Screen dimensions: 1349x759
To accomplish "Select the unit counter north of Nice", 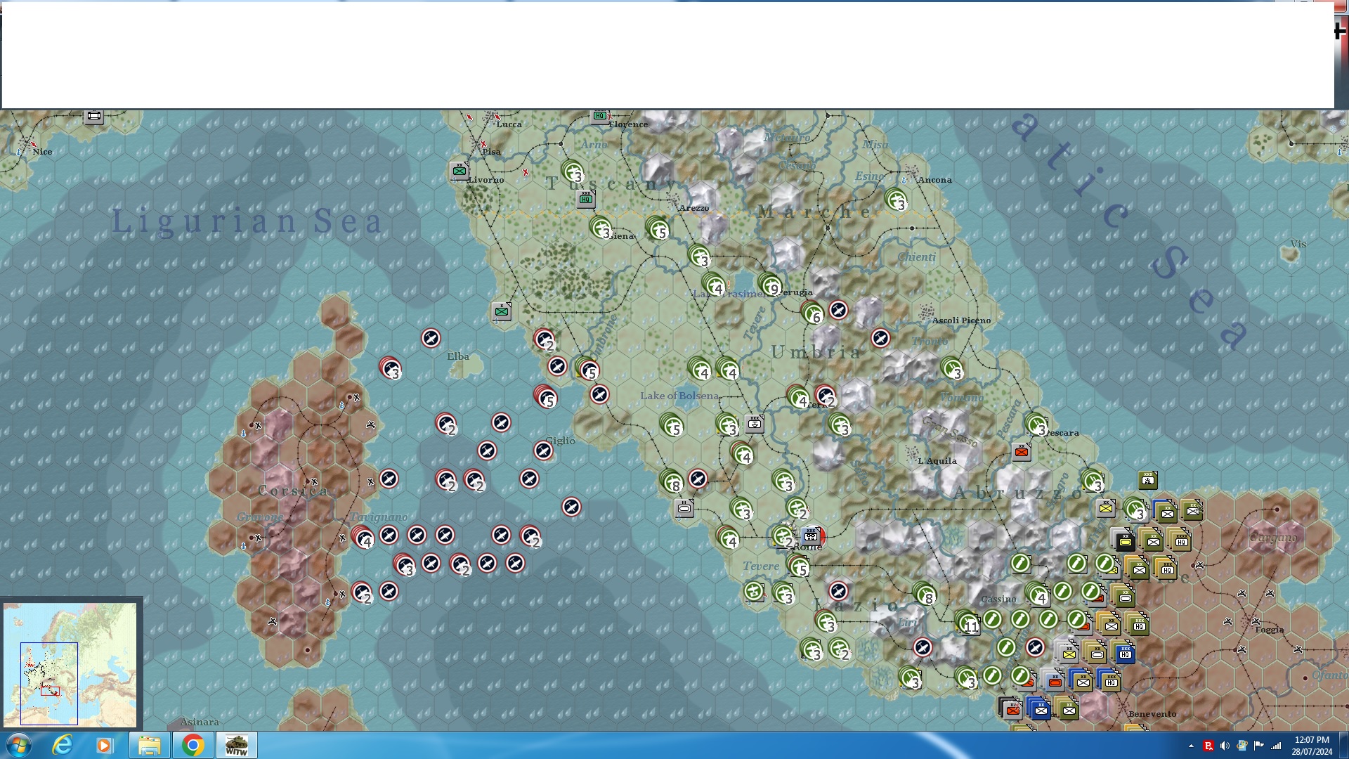I will [94, 116].
